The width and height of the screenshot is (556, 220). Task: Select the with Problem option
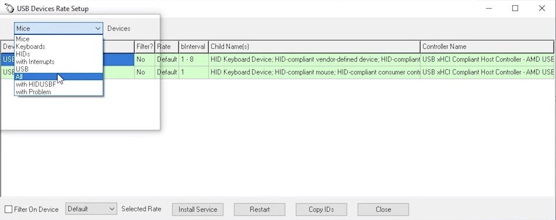(58, 91)
